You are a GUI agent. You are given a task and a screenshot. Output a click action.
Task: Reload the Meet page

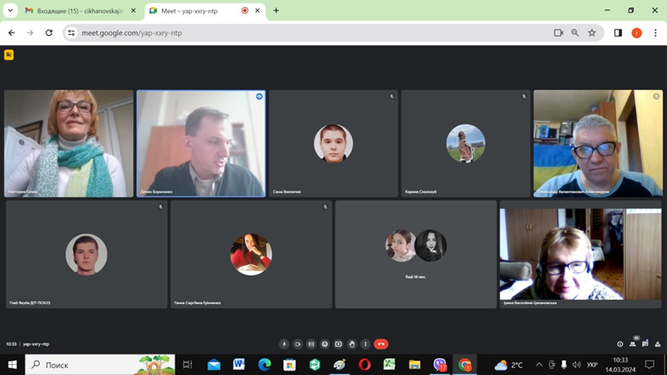click(x=49, y=33)
